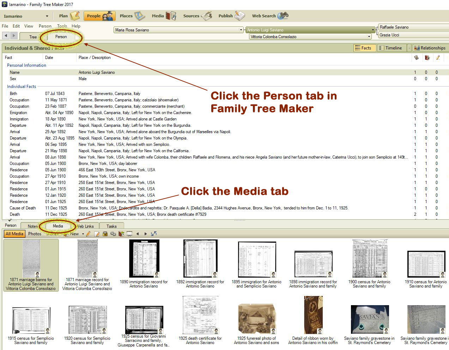Select Raffaele Saviano parent box
This screenshot has height=350, width=449.
pyautogui.click(x=413, y=27)
